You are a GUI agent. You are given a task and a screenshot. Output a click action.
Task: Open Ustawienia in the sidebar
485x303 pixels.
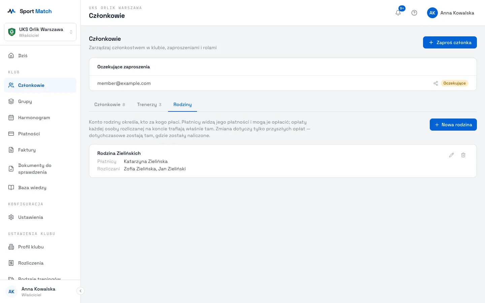[x=40, y=217]
